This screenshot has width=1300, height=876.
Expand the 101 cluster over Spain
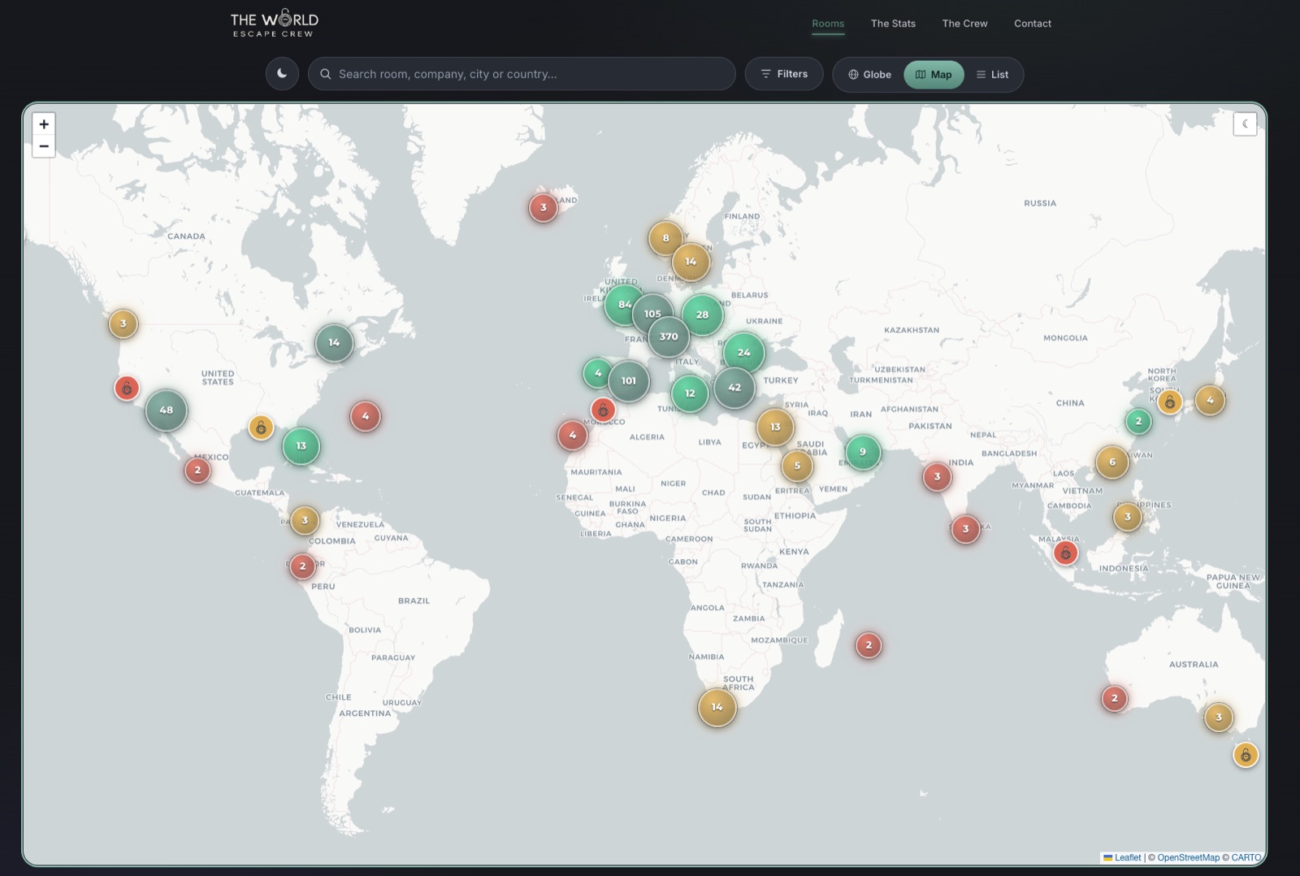point(629,380)
